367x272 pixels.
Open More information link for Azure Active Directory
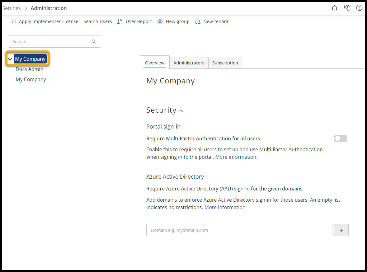tap(225, 207)
